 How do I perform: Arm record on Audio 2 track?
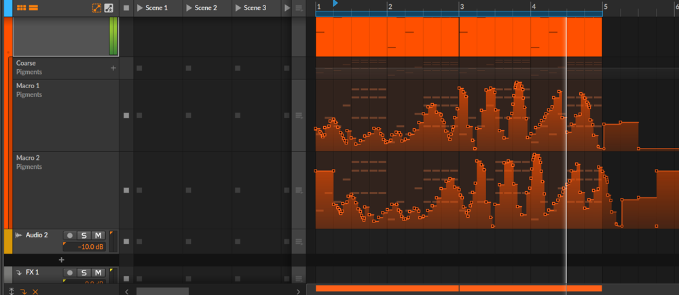[x=69, y=235]
